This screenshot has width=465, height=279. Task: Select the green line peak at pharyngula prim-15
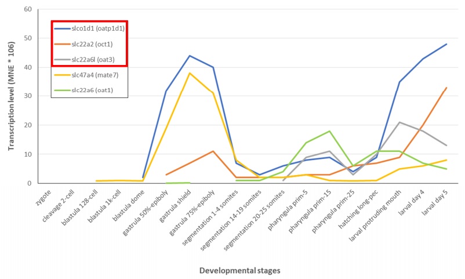[x=329, y=131]
